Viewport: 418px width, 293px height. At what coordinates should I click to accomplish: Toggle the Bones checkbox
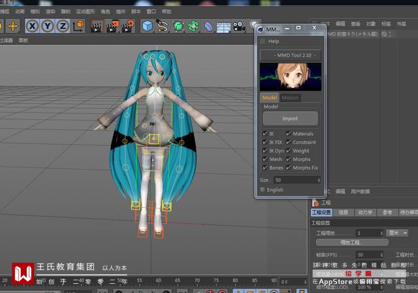[x=265, y=167]
